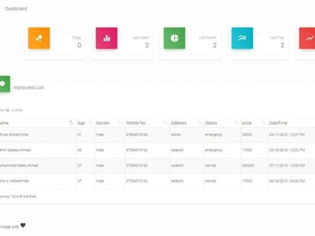315x236 pixels.
Task: Click the Last Year card value 2
Action: click(283, 45)
